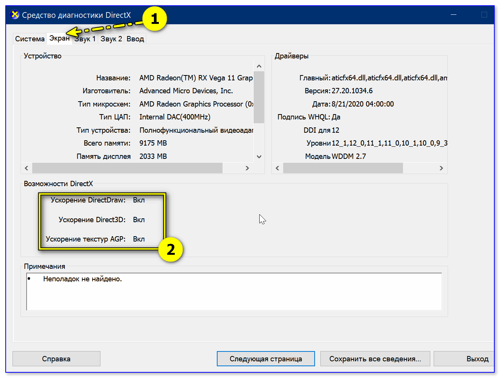Click Ускорение текстур AGP label
Screen dimensions: 500x378
pyautogui.click(x=86, y=239)
